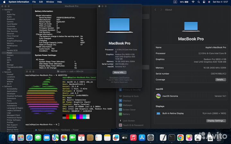The width and height of the screenshot is (231, 144).
Task: Open the File menu
Action: click(x=34, y=2)
